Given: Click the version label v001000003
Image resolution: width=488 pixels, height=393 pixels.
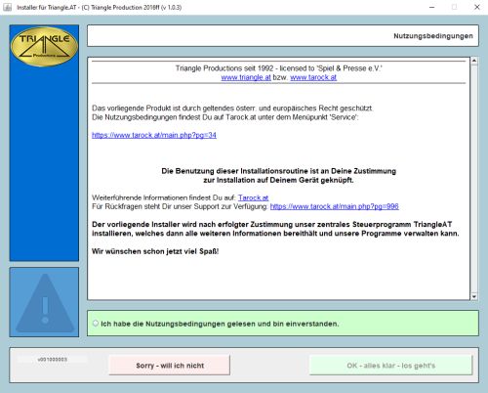Looking at the screenshot, I should coord(52,360).
